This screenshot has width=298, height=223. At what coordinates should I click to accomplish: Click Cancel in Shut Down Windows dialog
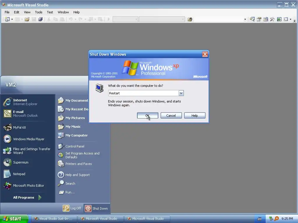(171, 116)
